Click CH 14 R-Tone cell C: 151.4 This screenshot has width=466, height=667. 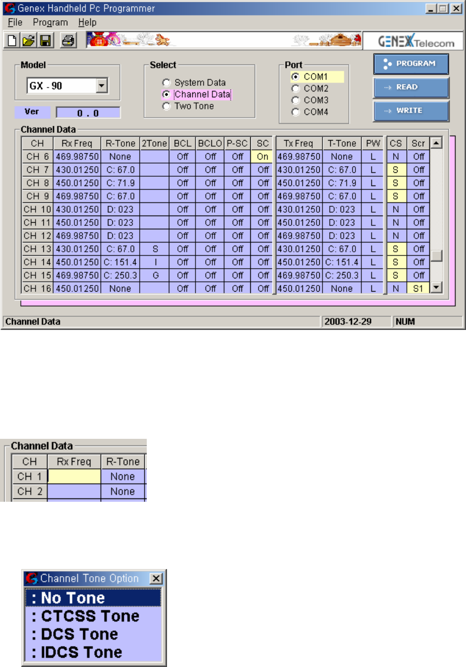click(120, 262)
